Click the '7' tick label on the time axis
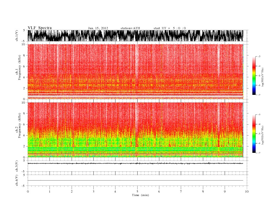The height and width of the screenshot is (215, 278). point(181,191)
